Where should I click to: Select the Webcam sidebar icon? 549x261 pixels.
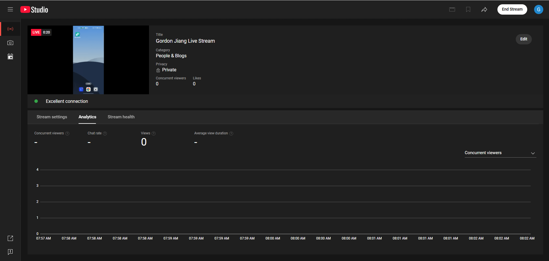[x=10, y=43]
